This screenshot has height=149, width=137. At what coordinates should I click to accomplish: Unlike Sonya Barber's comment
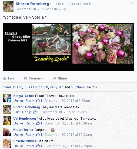click(18, 101)
